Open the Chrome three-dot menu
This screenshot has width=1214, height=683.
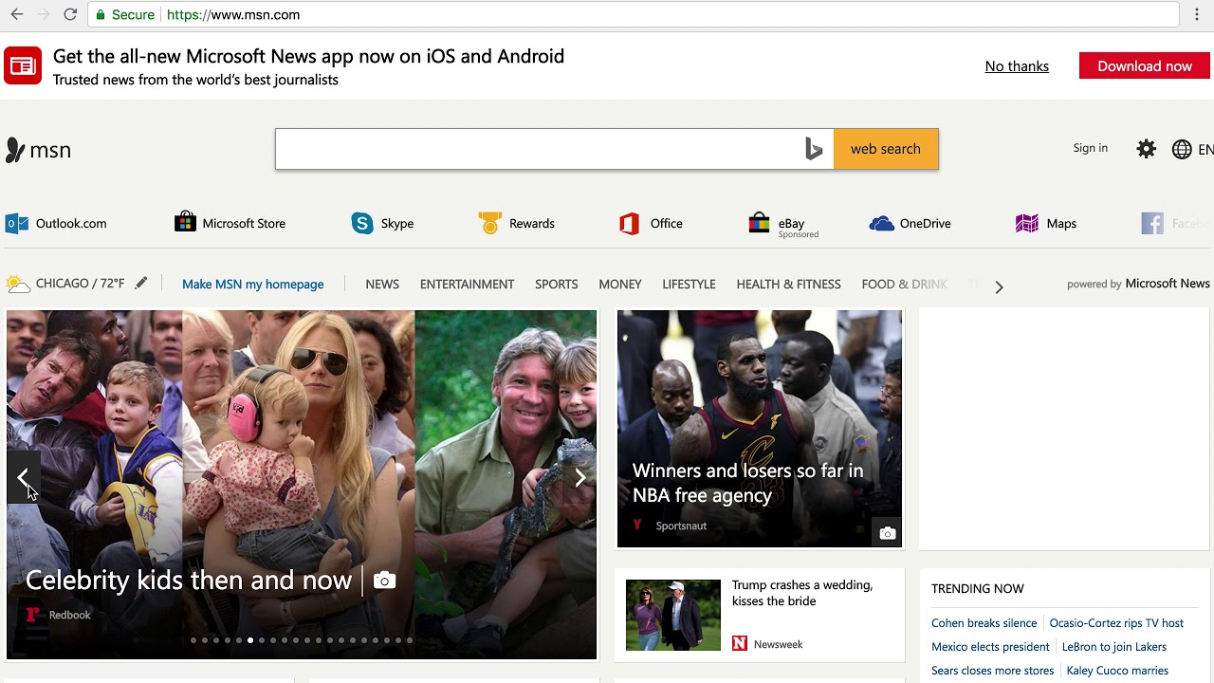pos(1198,14)
